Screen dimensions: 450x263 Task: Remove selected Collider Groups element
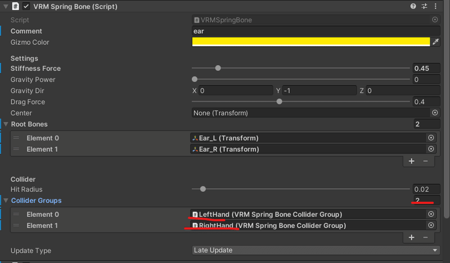tap(425, 237)
